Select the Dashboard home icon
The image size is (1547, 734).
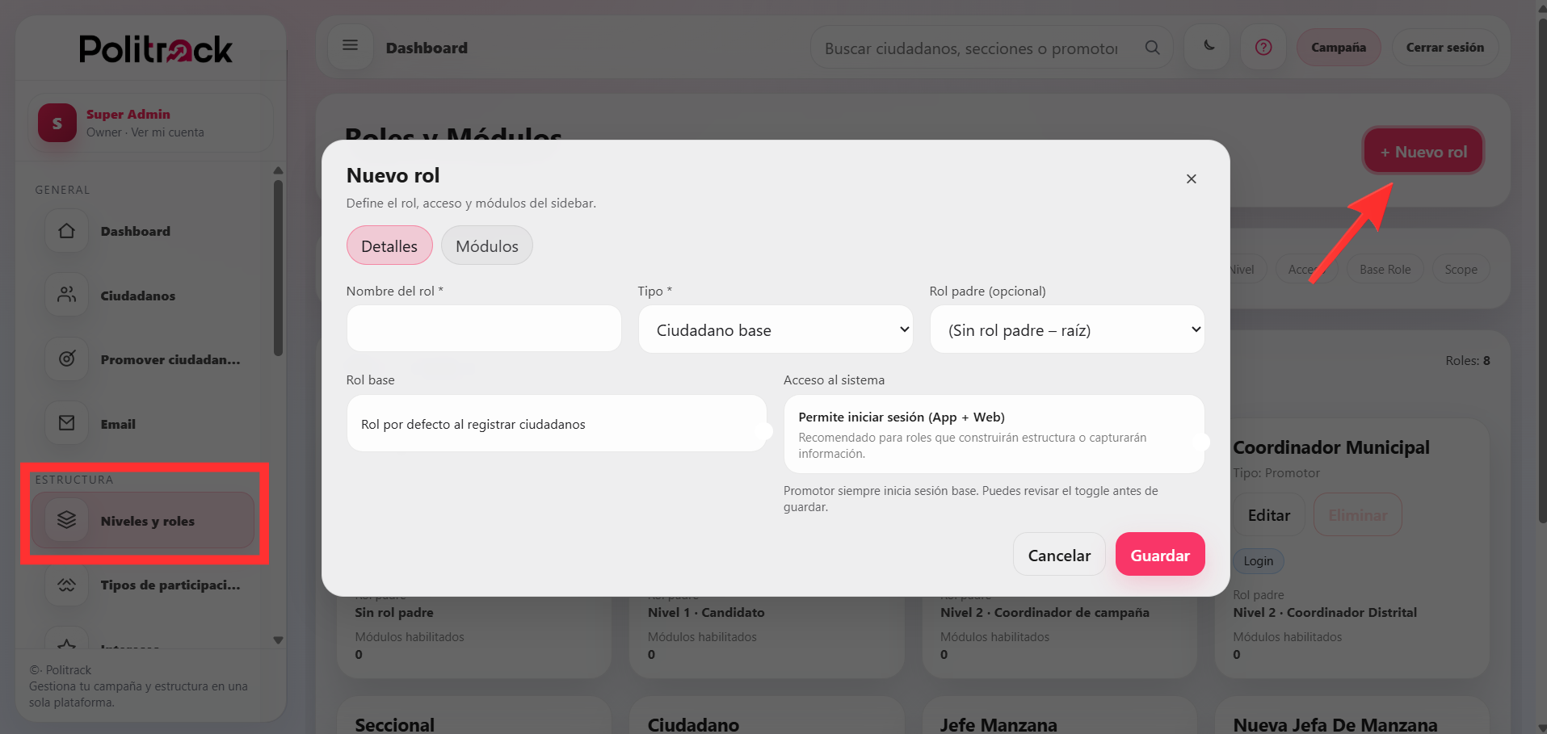click(x=66, y=230)
